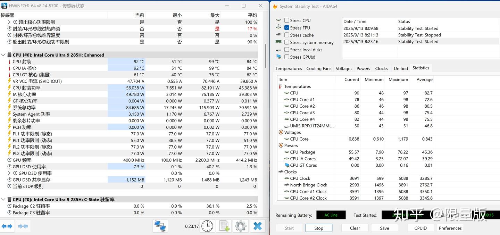The height and width of the screenshot is (235, 500).
Task: Click the log file with green plus icon
Action: pyautogui.click(x=224, y=226)
